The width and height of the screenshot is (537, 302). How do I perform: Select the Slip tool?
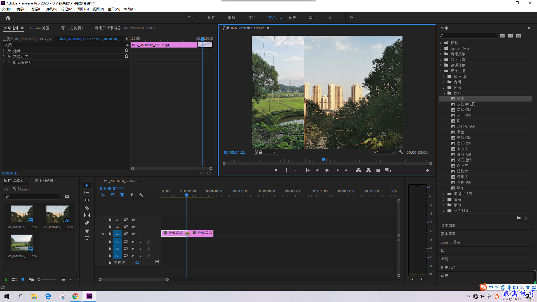click(x=87, y=215)
